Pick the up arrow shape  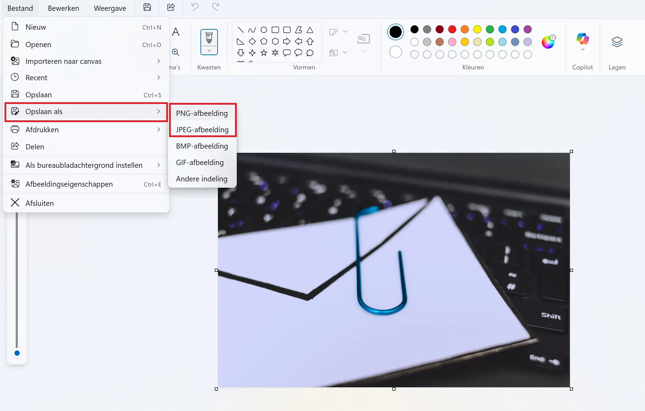(x=310, y=42)
